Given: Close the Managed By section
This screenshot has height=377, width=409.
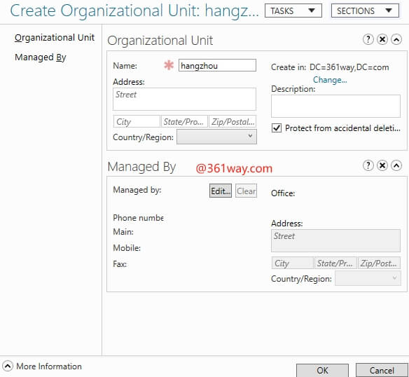Looking at the screenshot, I should (382, 165).
